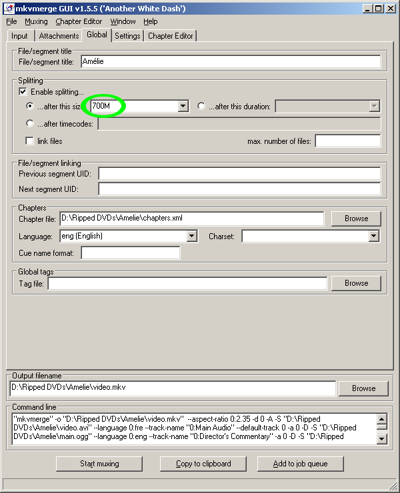Click the Output filename field
This screenshot has width=400, height=493.
point(173,388)
